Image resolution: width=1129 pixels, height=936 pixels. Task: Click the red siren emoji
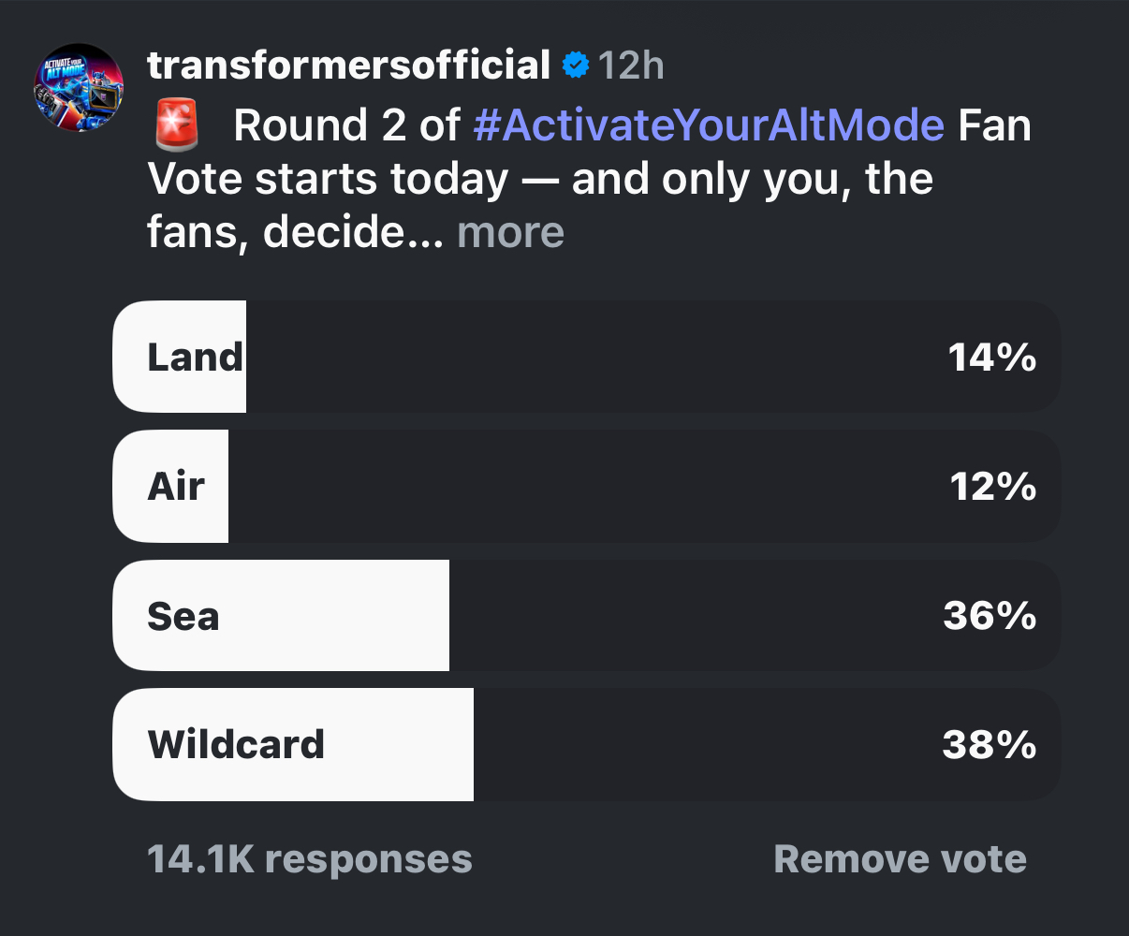177,124
